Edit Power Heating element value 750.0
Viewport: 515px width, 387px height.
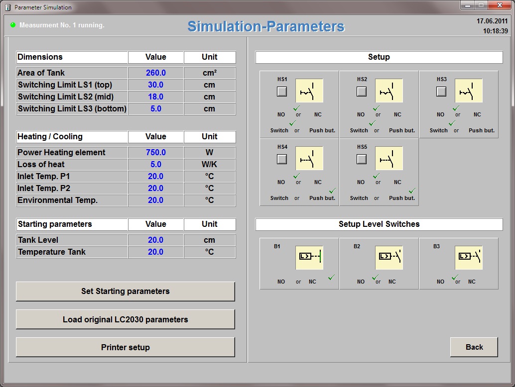pos(156,153)
